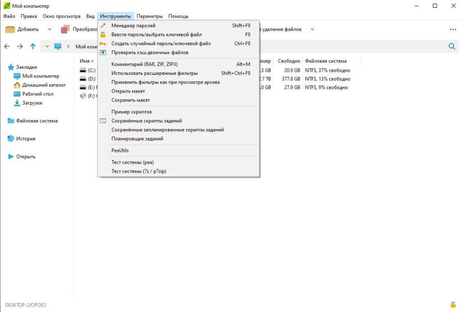This screenshot has height=312, width=463.
Task: Sort by the Имя column header
Action: pos(86,61)
